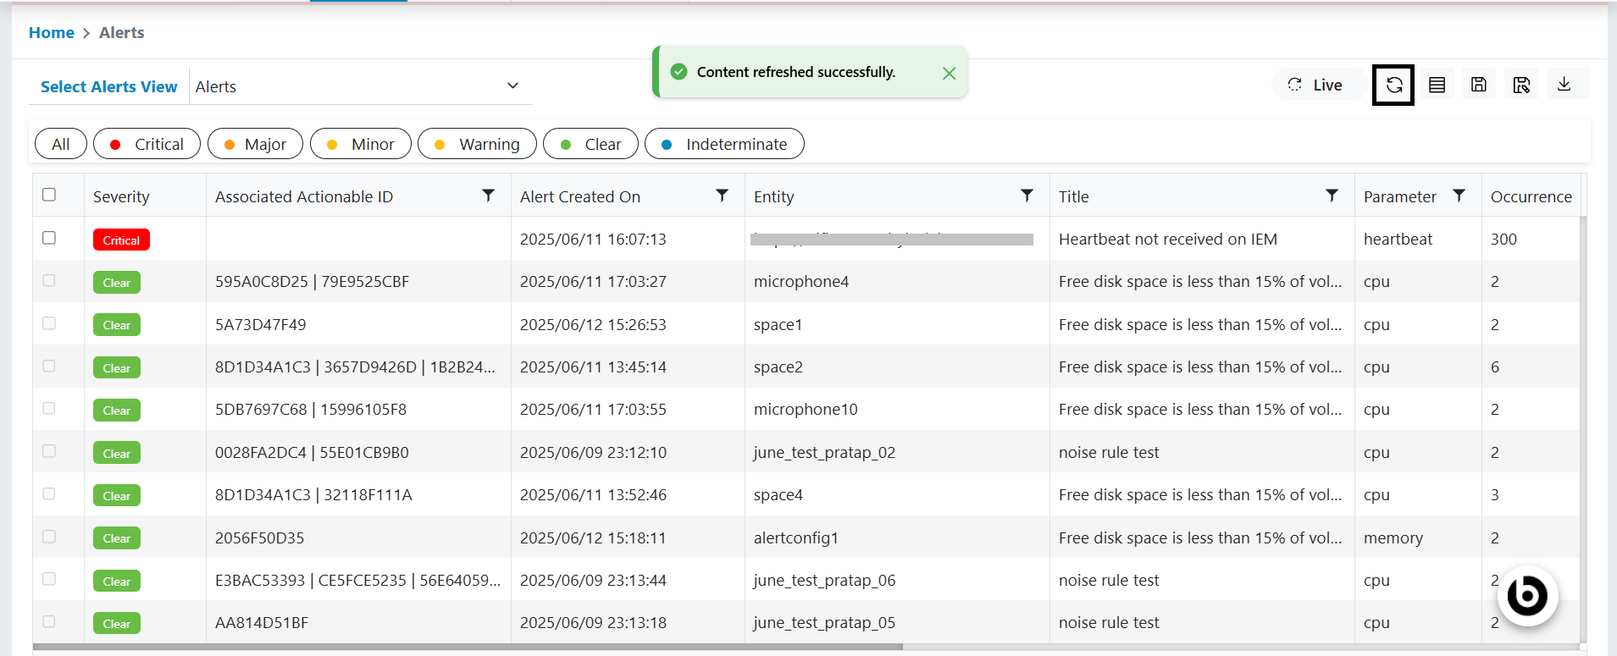This screenshot has width=1617, height=656.
Task: Open the Alert Created On filter
Action: click(722, 196)
